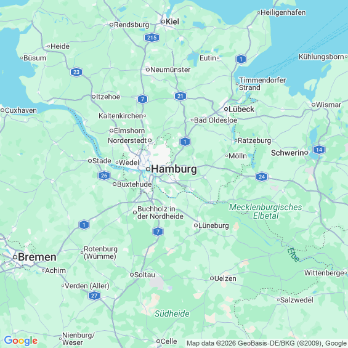Click the Hamburg city marker

(148, 169)
